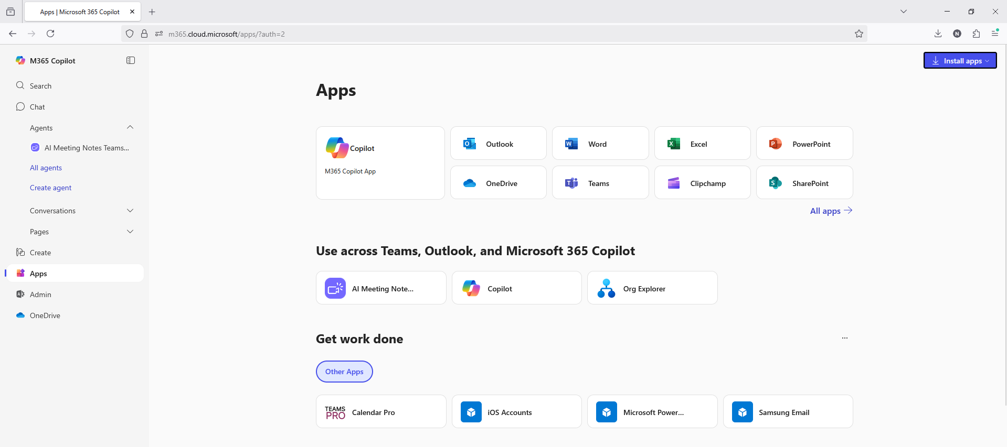Open Search in the left sidebar
The width and height of the screenshot is (1007, 447).
(75, 85)
